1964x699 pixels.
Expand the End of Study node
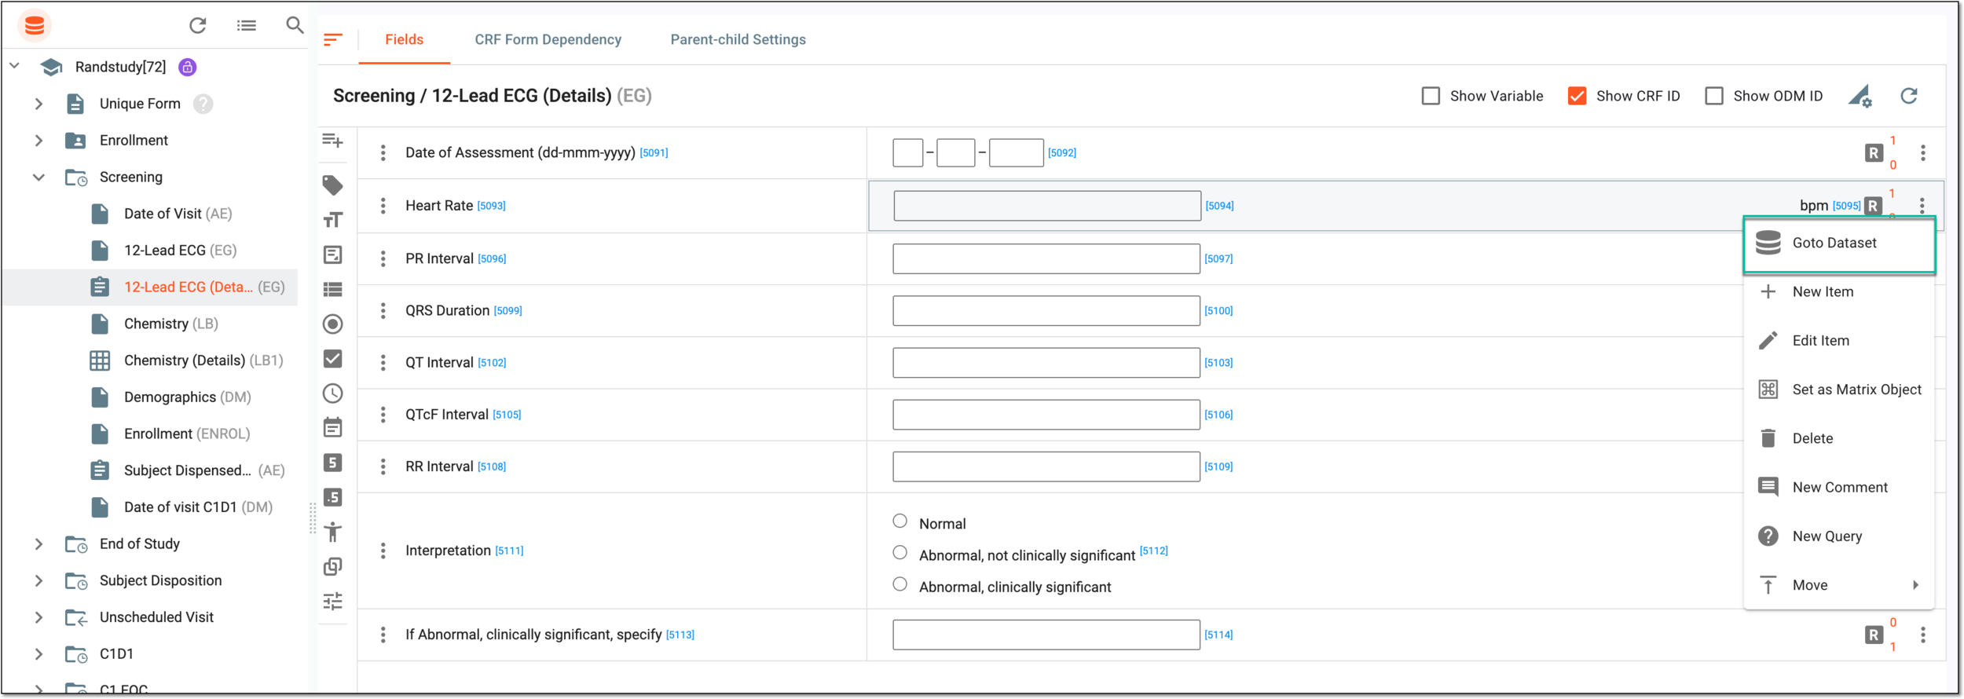tap(38, 543)
